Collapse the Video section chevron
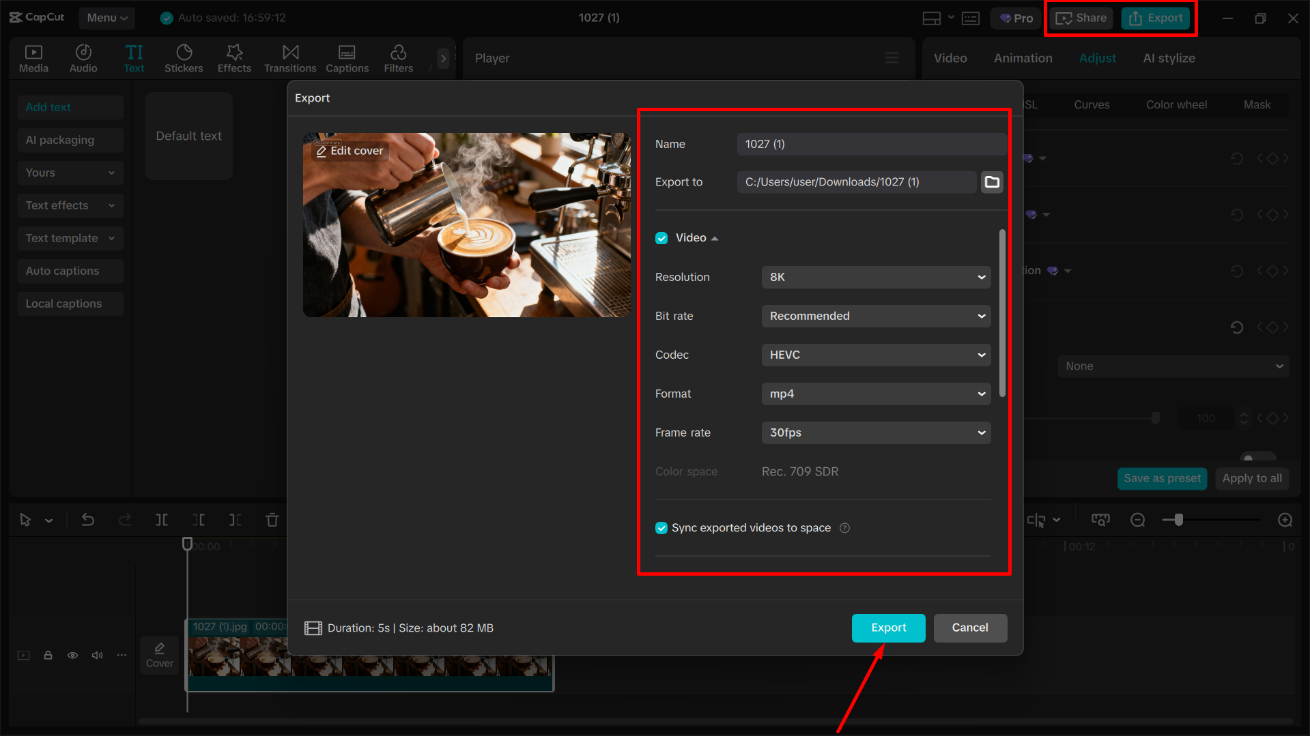1310x736 pixels. pos(715,237)
